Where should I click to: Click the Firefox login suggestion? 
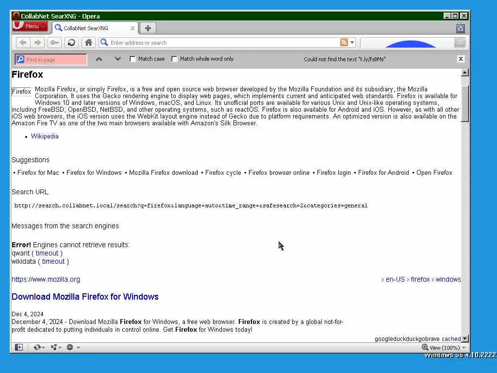(334, 172)
